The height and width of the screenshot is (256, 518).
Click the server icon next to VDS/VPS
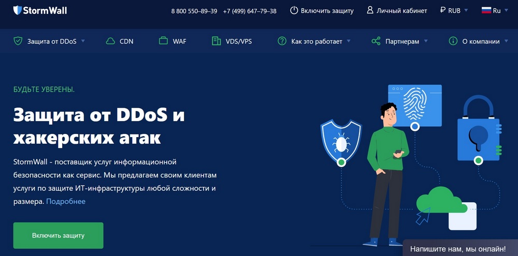(216, 41)
